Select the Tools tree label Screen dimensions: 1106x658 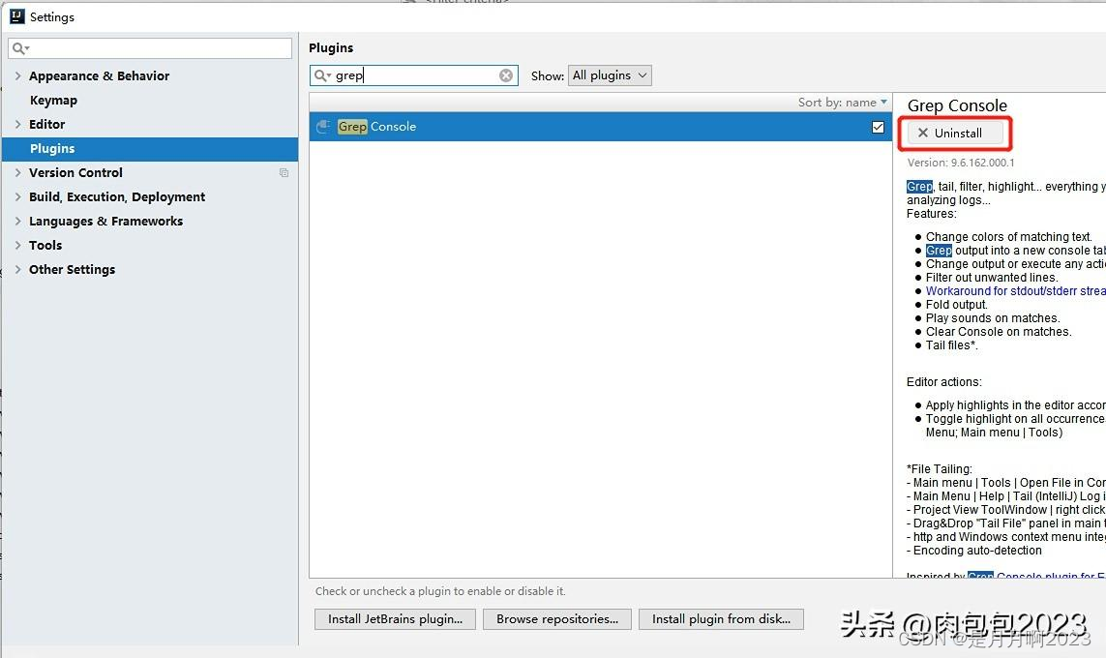click(45, 246)
